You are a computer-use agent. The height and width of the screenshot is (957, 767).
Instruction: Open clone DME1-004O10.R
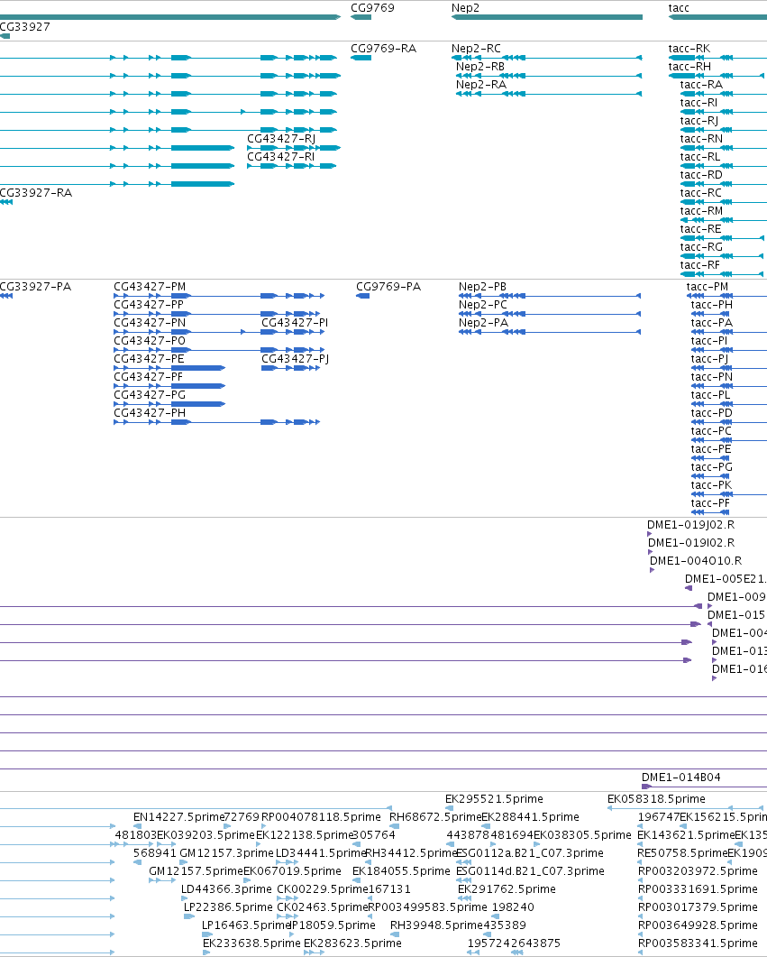696,560
